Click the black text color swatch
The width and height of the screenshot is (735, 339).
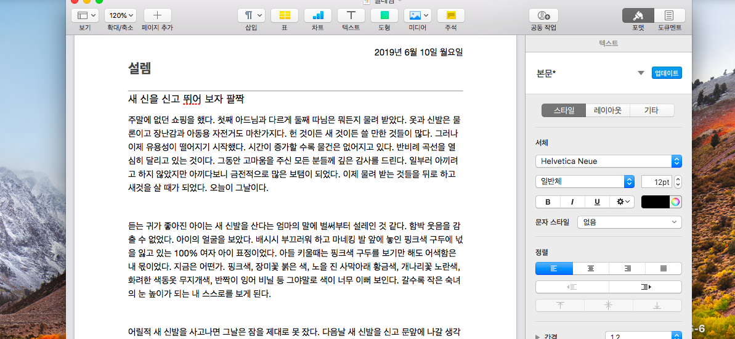pyautogui.click(x=656, y=202)
